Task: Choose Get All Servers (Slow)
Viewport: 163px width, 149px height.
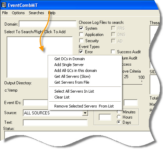Action: 85,76
